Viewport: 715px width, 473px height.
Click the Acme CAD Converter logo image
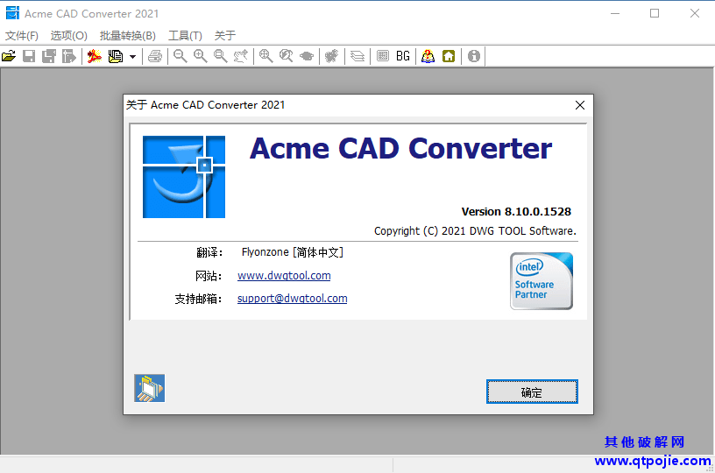(x=184, y=177)
